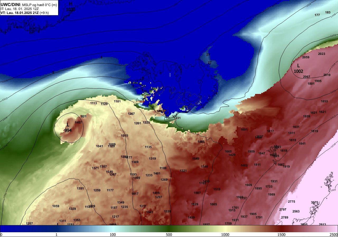Click the high pressure label 'H 1030'

click(71, 7)
